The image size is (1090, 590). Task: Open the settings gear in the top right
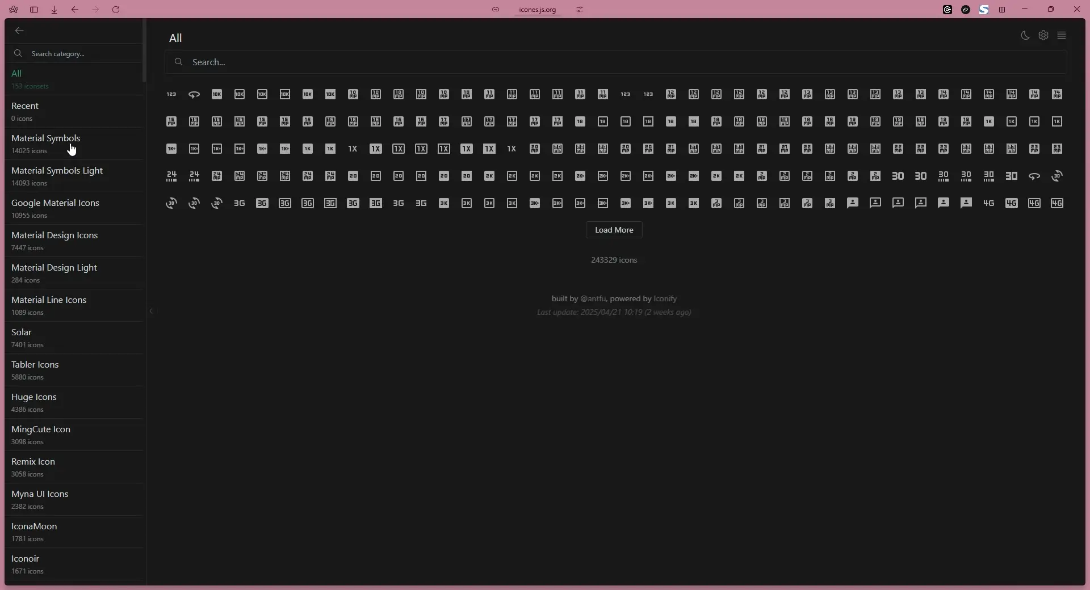click(x=1045, y=35)
